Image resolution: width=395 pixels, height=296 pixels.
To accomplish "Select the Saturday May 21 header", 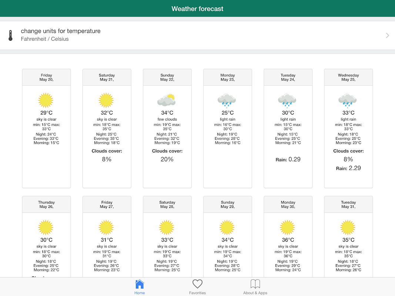I will click(x=107, y=77).
